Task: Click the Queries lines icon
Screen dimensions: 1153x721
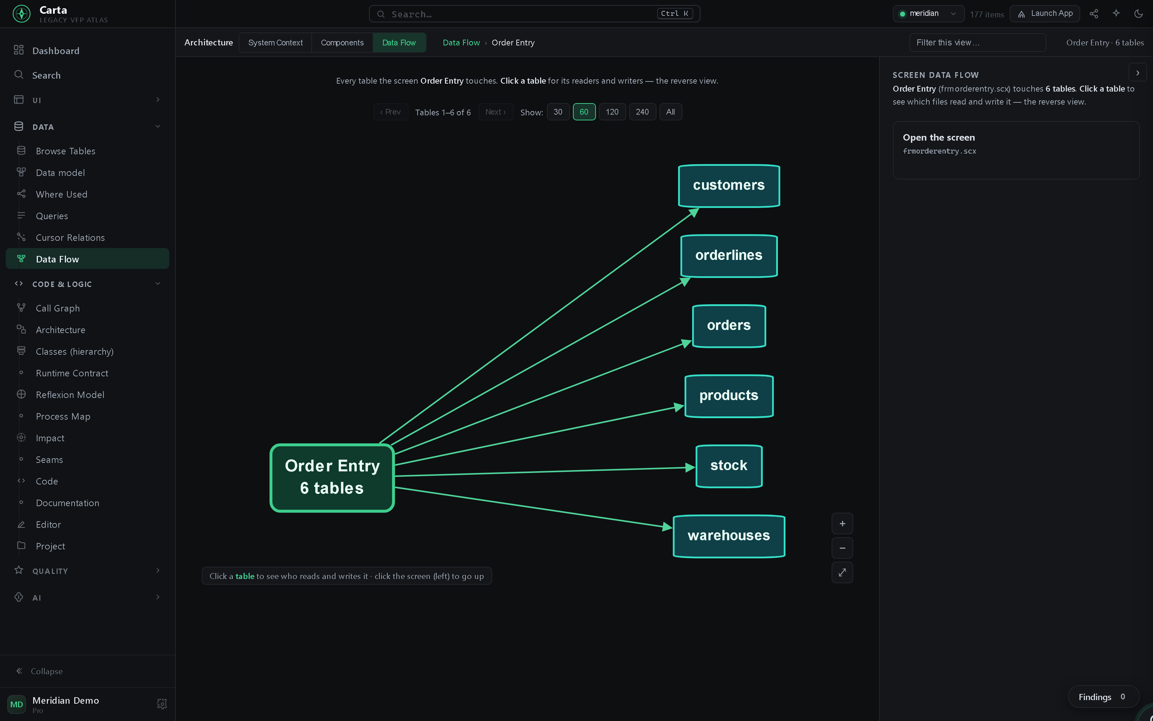Action: coord(21,216)
